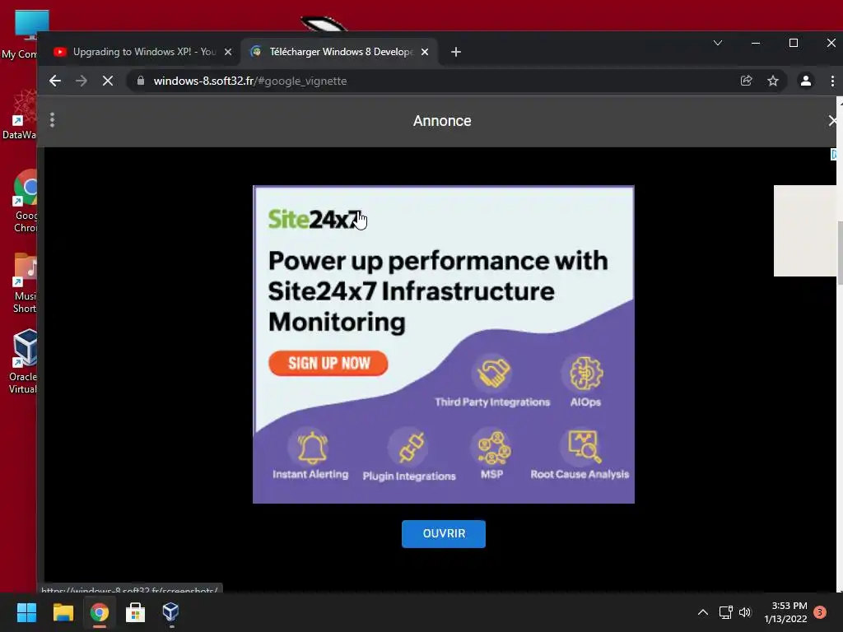
Task: Click the AdChoices icon at the ad's corner
Action: (833, 155)
